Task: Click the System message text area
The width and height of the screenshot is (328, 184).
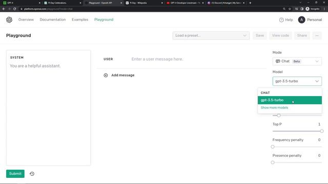Action: coord(48,108)
